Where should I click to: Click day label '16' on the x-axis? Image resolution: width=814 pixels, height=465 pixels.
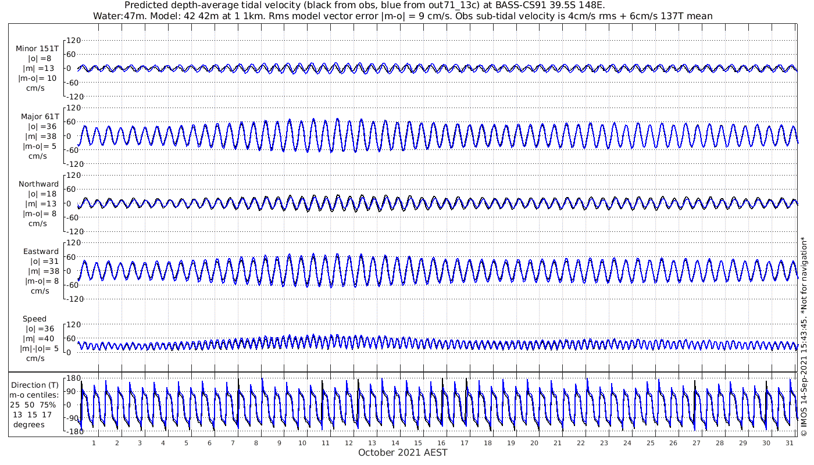click(x=441, y=443)
